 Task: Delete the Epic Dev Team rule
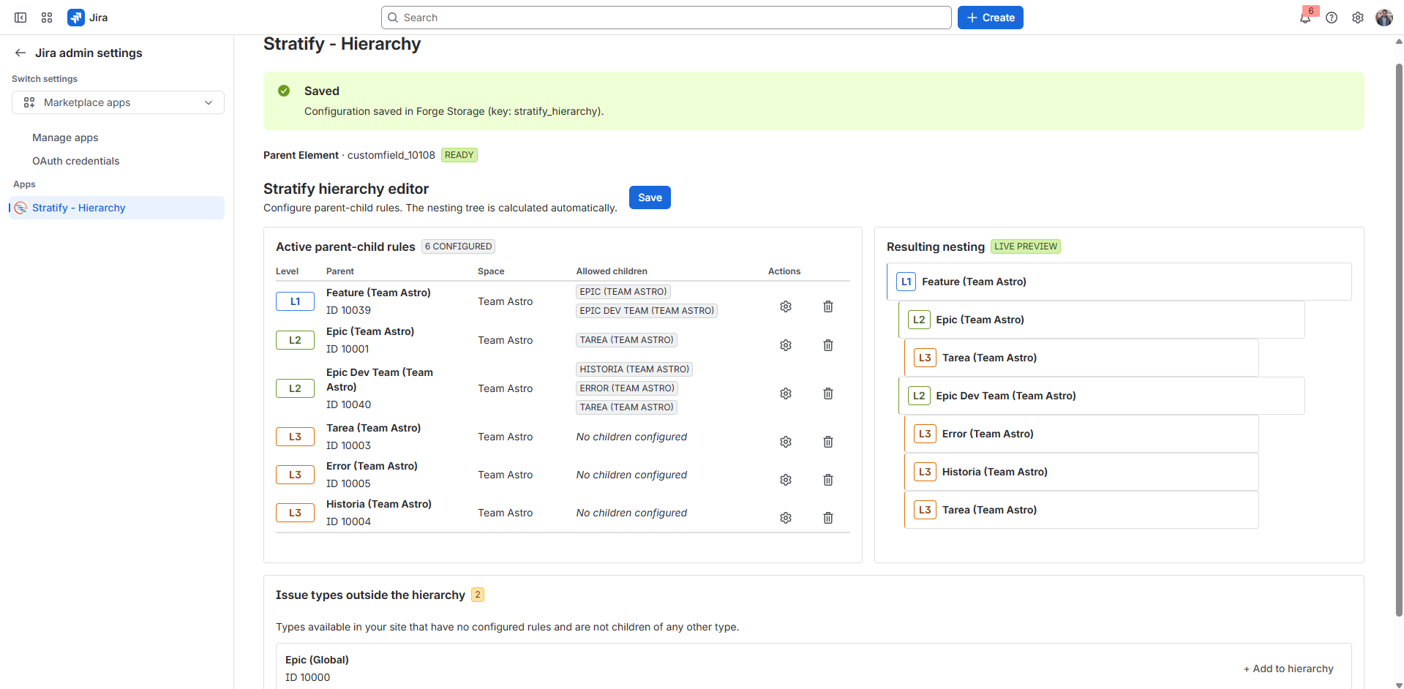point(828,394)
